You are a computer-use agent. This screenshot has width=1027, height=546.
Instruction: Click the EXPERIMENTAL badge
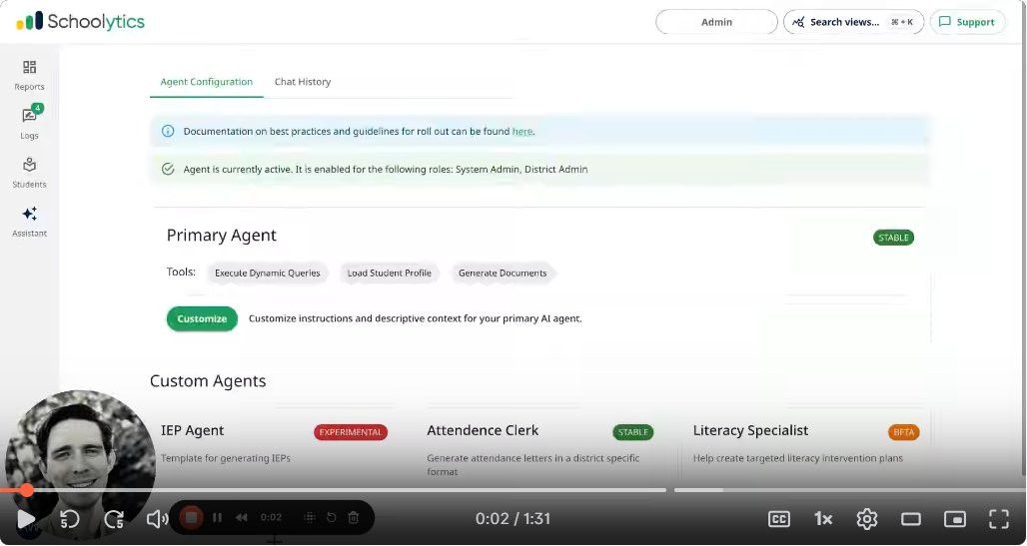tap(351, 432)
